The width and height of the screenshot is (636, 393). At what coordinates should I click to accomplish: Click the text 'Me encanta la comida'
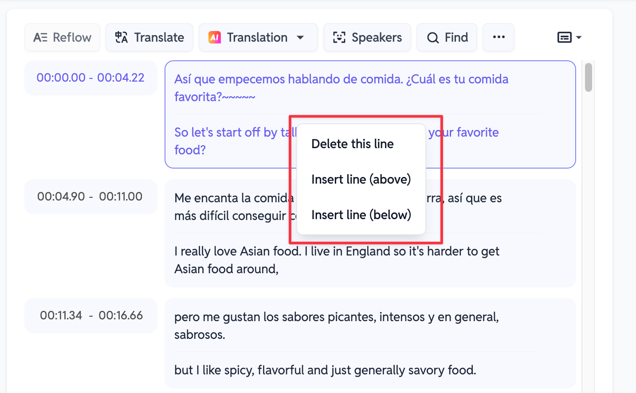tap(234, 198)
